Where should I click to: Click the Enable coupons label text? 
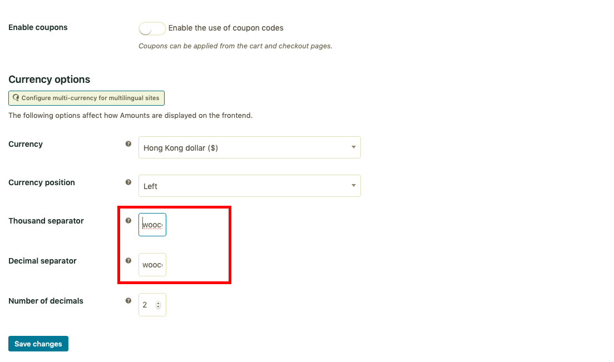tap(38, 27)
